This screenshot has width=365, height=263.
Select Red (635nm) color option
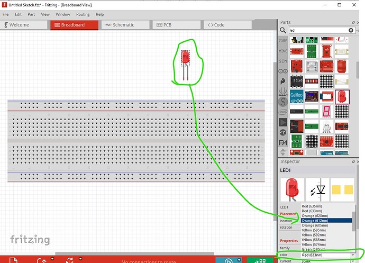pyautogui.click(x=326, y=206)
